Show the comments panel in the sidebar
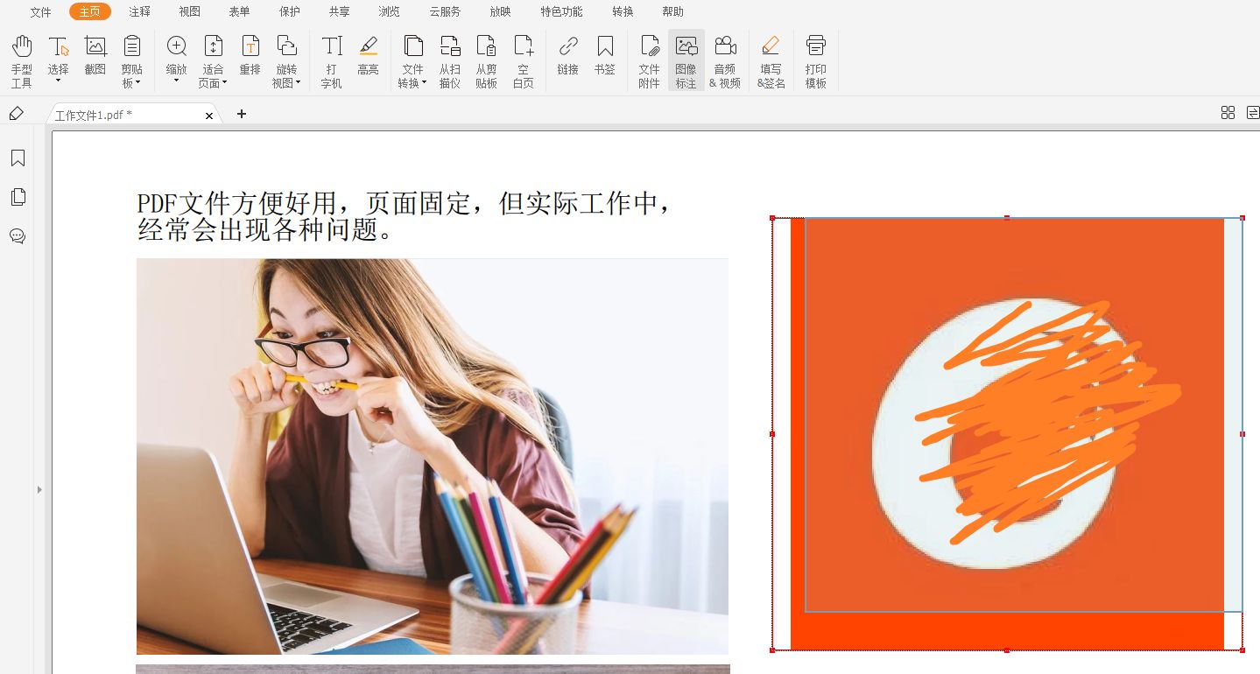This screenshot has width=1260, height=674. (18, 235)
